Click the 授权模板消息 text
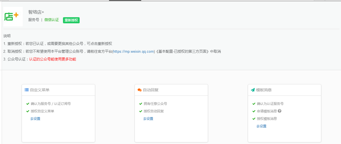The width and height of the screenshot is (341, 144). coord(267,119)
